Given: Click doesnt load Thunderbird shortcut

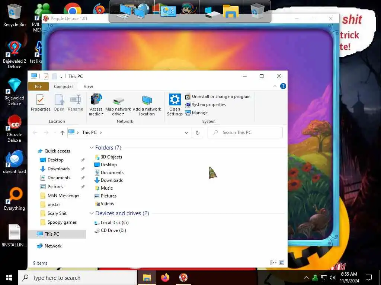Looking at the screenshot, I should click(15, 162).
